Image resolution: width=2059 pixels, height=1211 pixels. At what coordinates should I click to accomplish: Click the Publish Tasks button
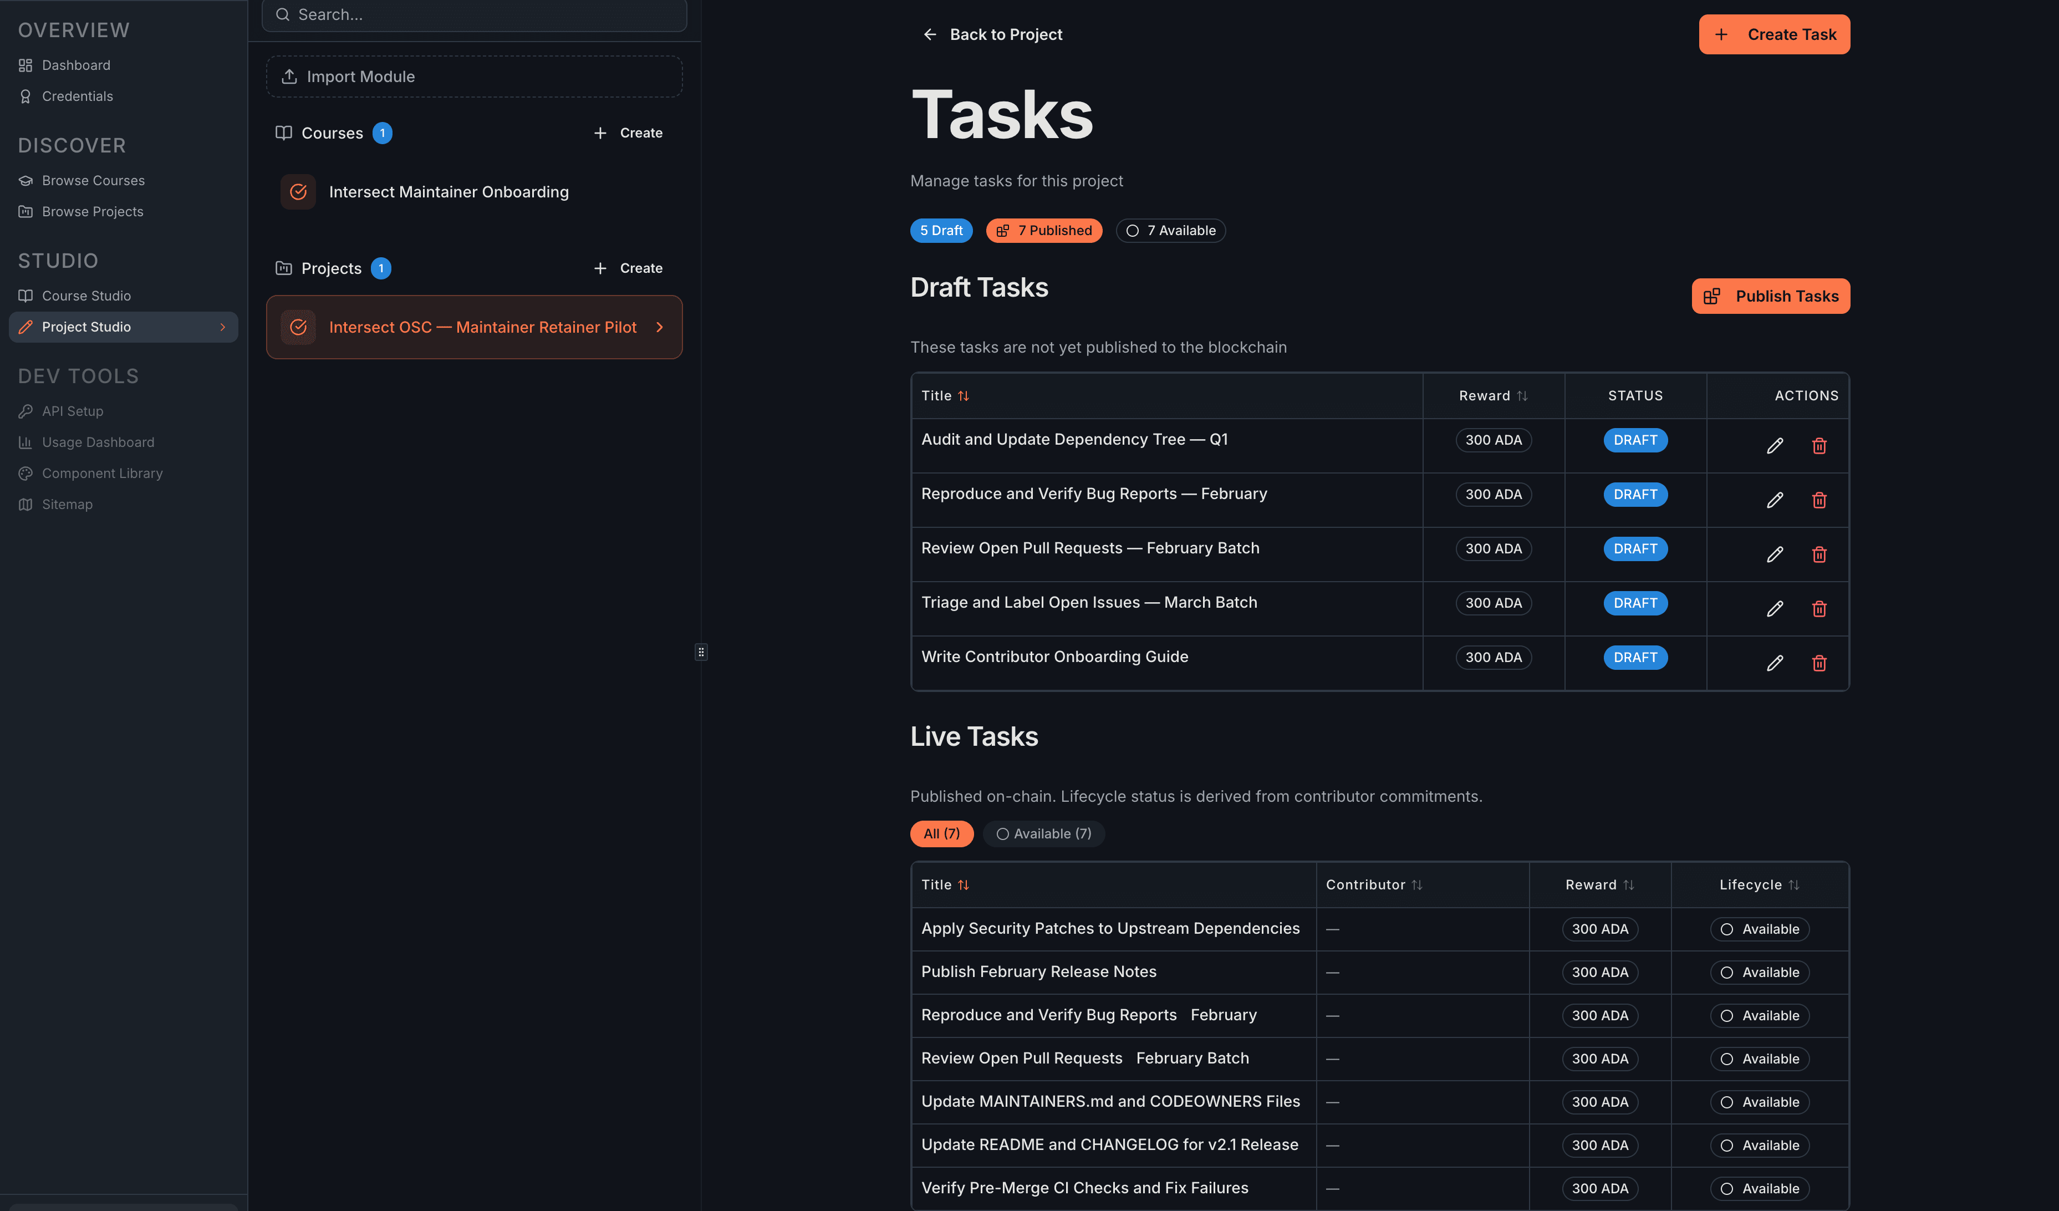pos(1771,295)
